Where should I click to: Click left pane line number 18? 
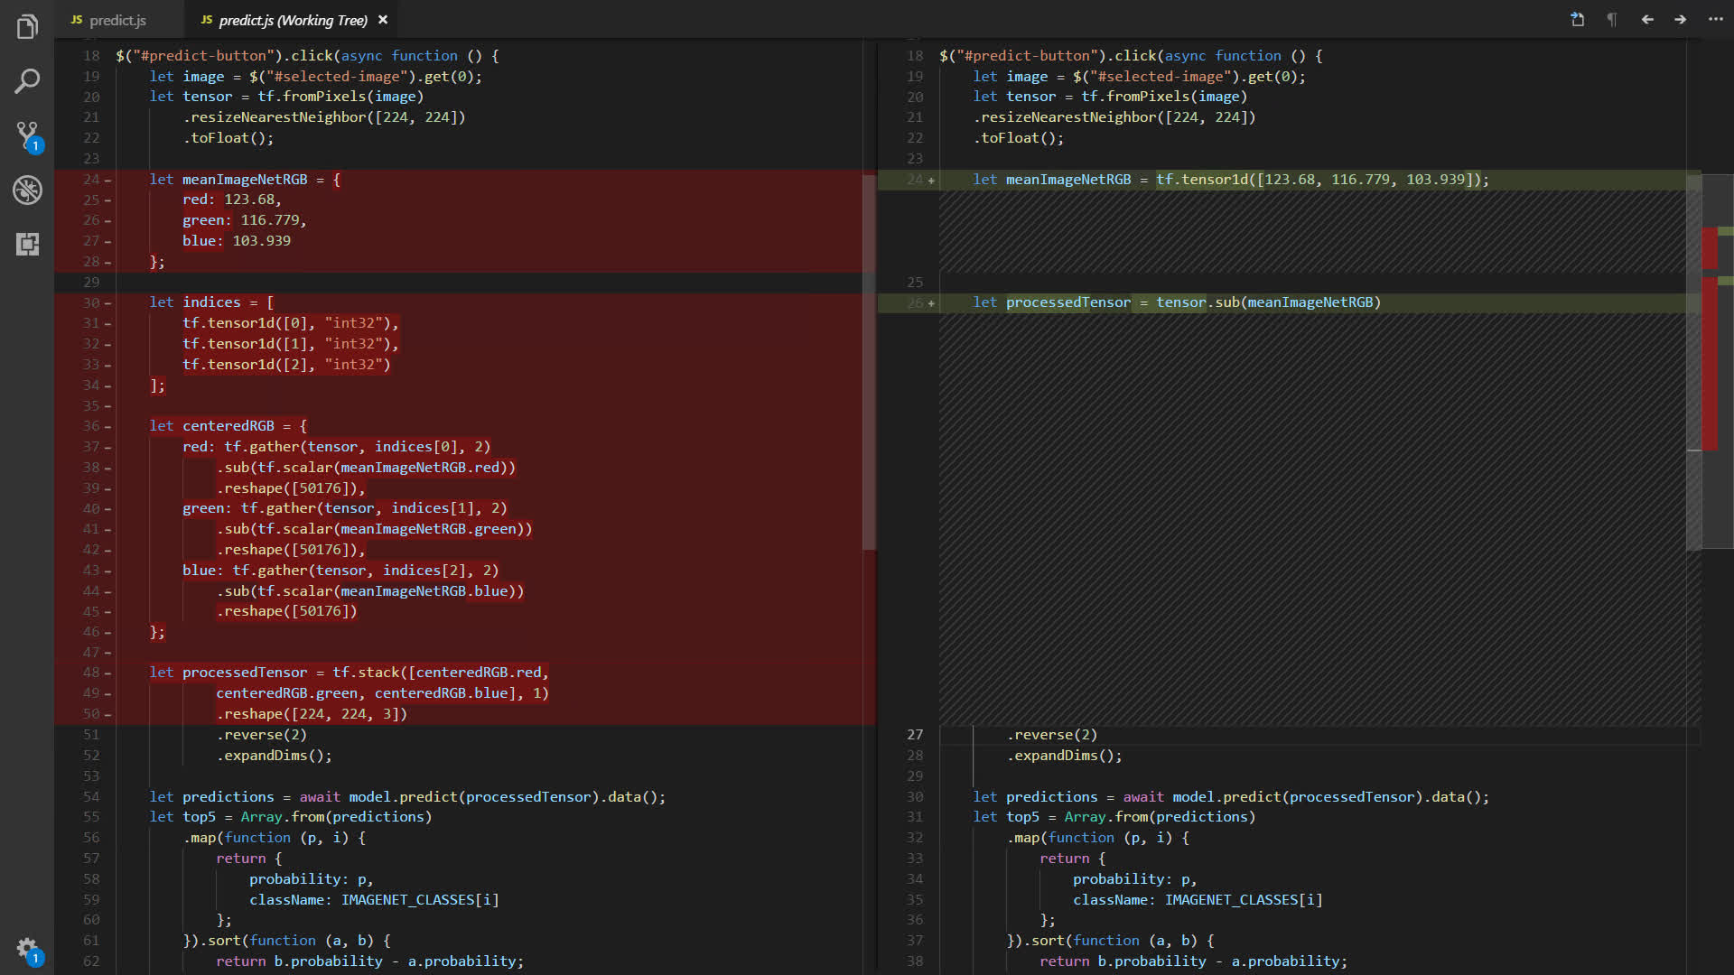[91, 56]
